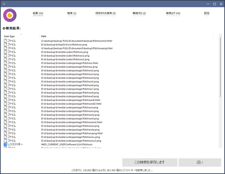Open the hamburger menu icon
Viewport: 225px width, 174px height.
point(4,4)
